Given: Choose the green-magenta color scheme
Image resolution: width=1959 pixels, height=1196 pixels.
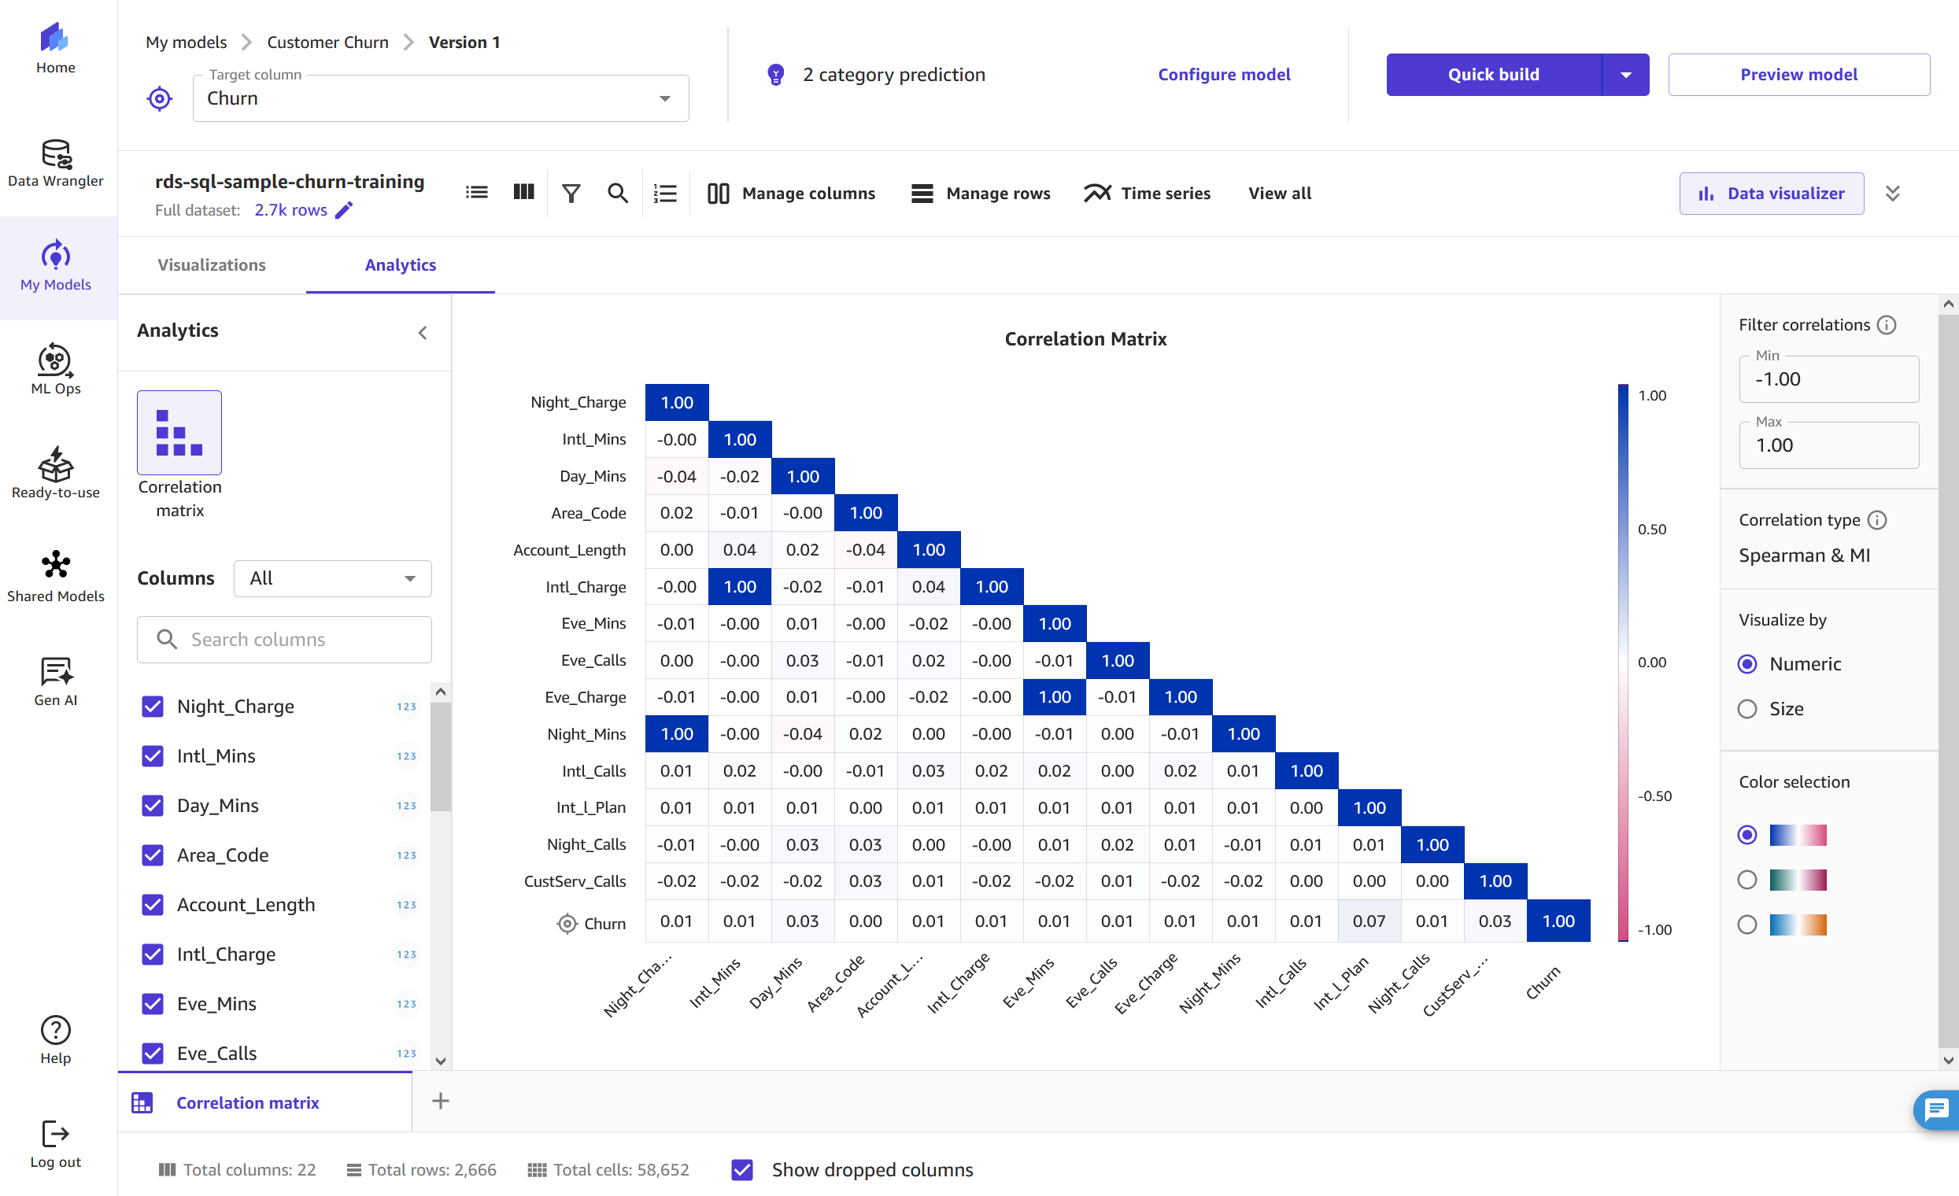Looking at the screenshot, I should (x=1746, y=880).
